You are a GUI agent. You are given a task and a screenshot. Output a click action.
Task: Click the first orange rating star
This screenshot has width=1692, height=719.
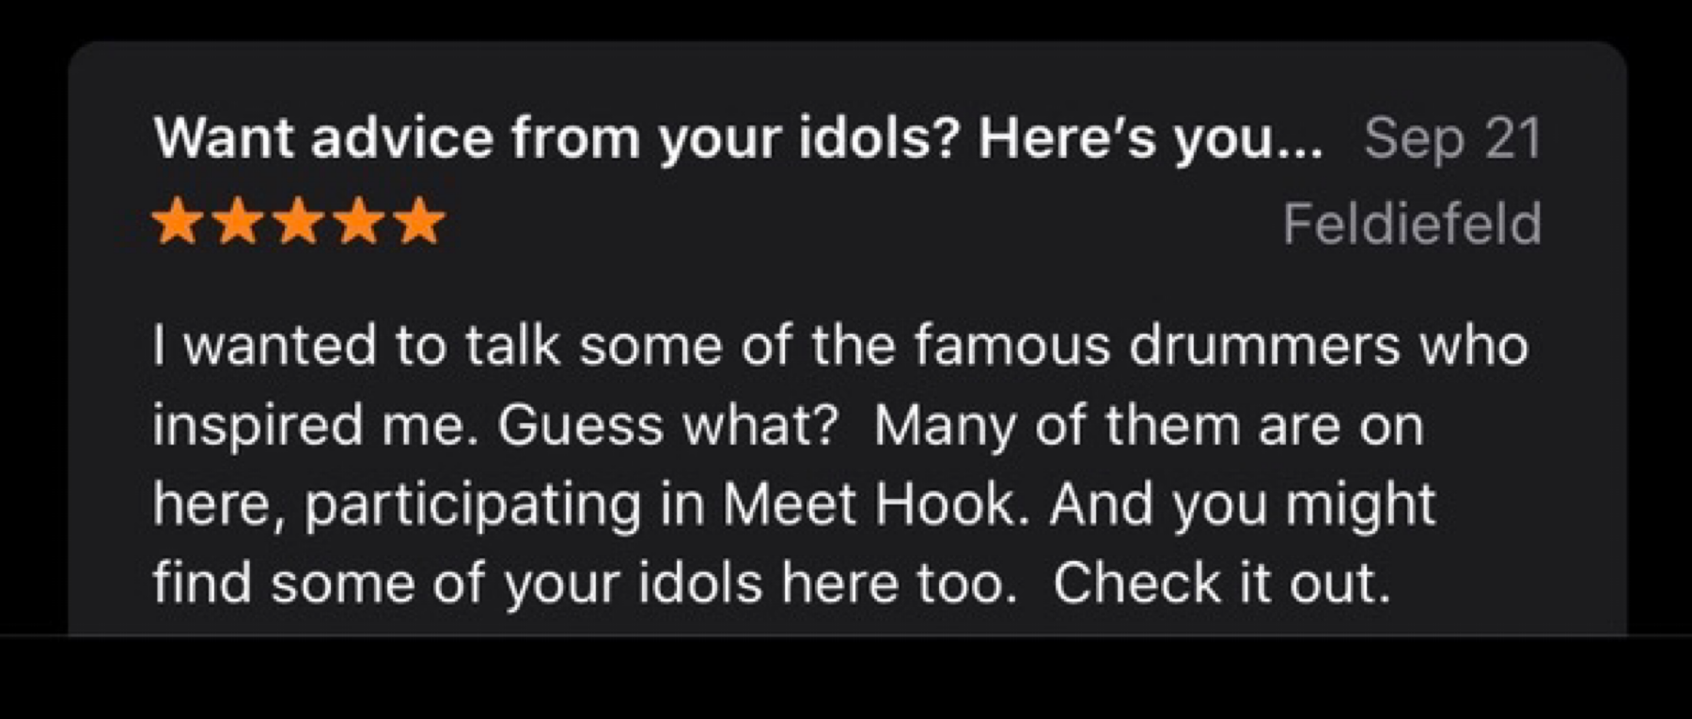pyautogui.click(x=177, y=222)
